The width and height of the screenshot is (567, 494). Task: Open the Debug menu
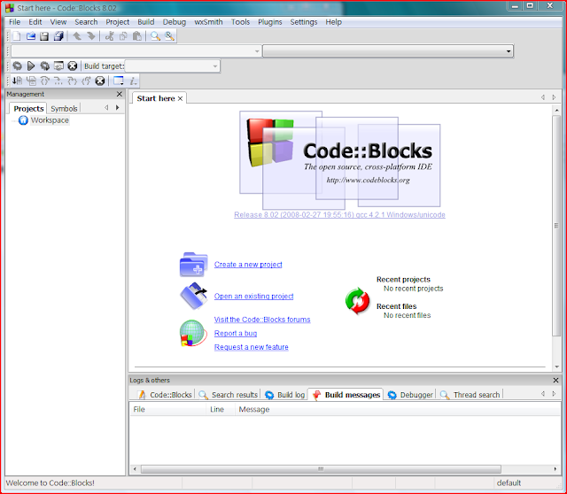pos(174,22)
